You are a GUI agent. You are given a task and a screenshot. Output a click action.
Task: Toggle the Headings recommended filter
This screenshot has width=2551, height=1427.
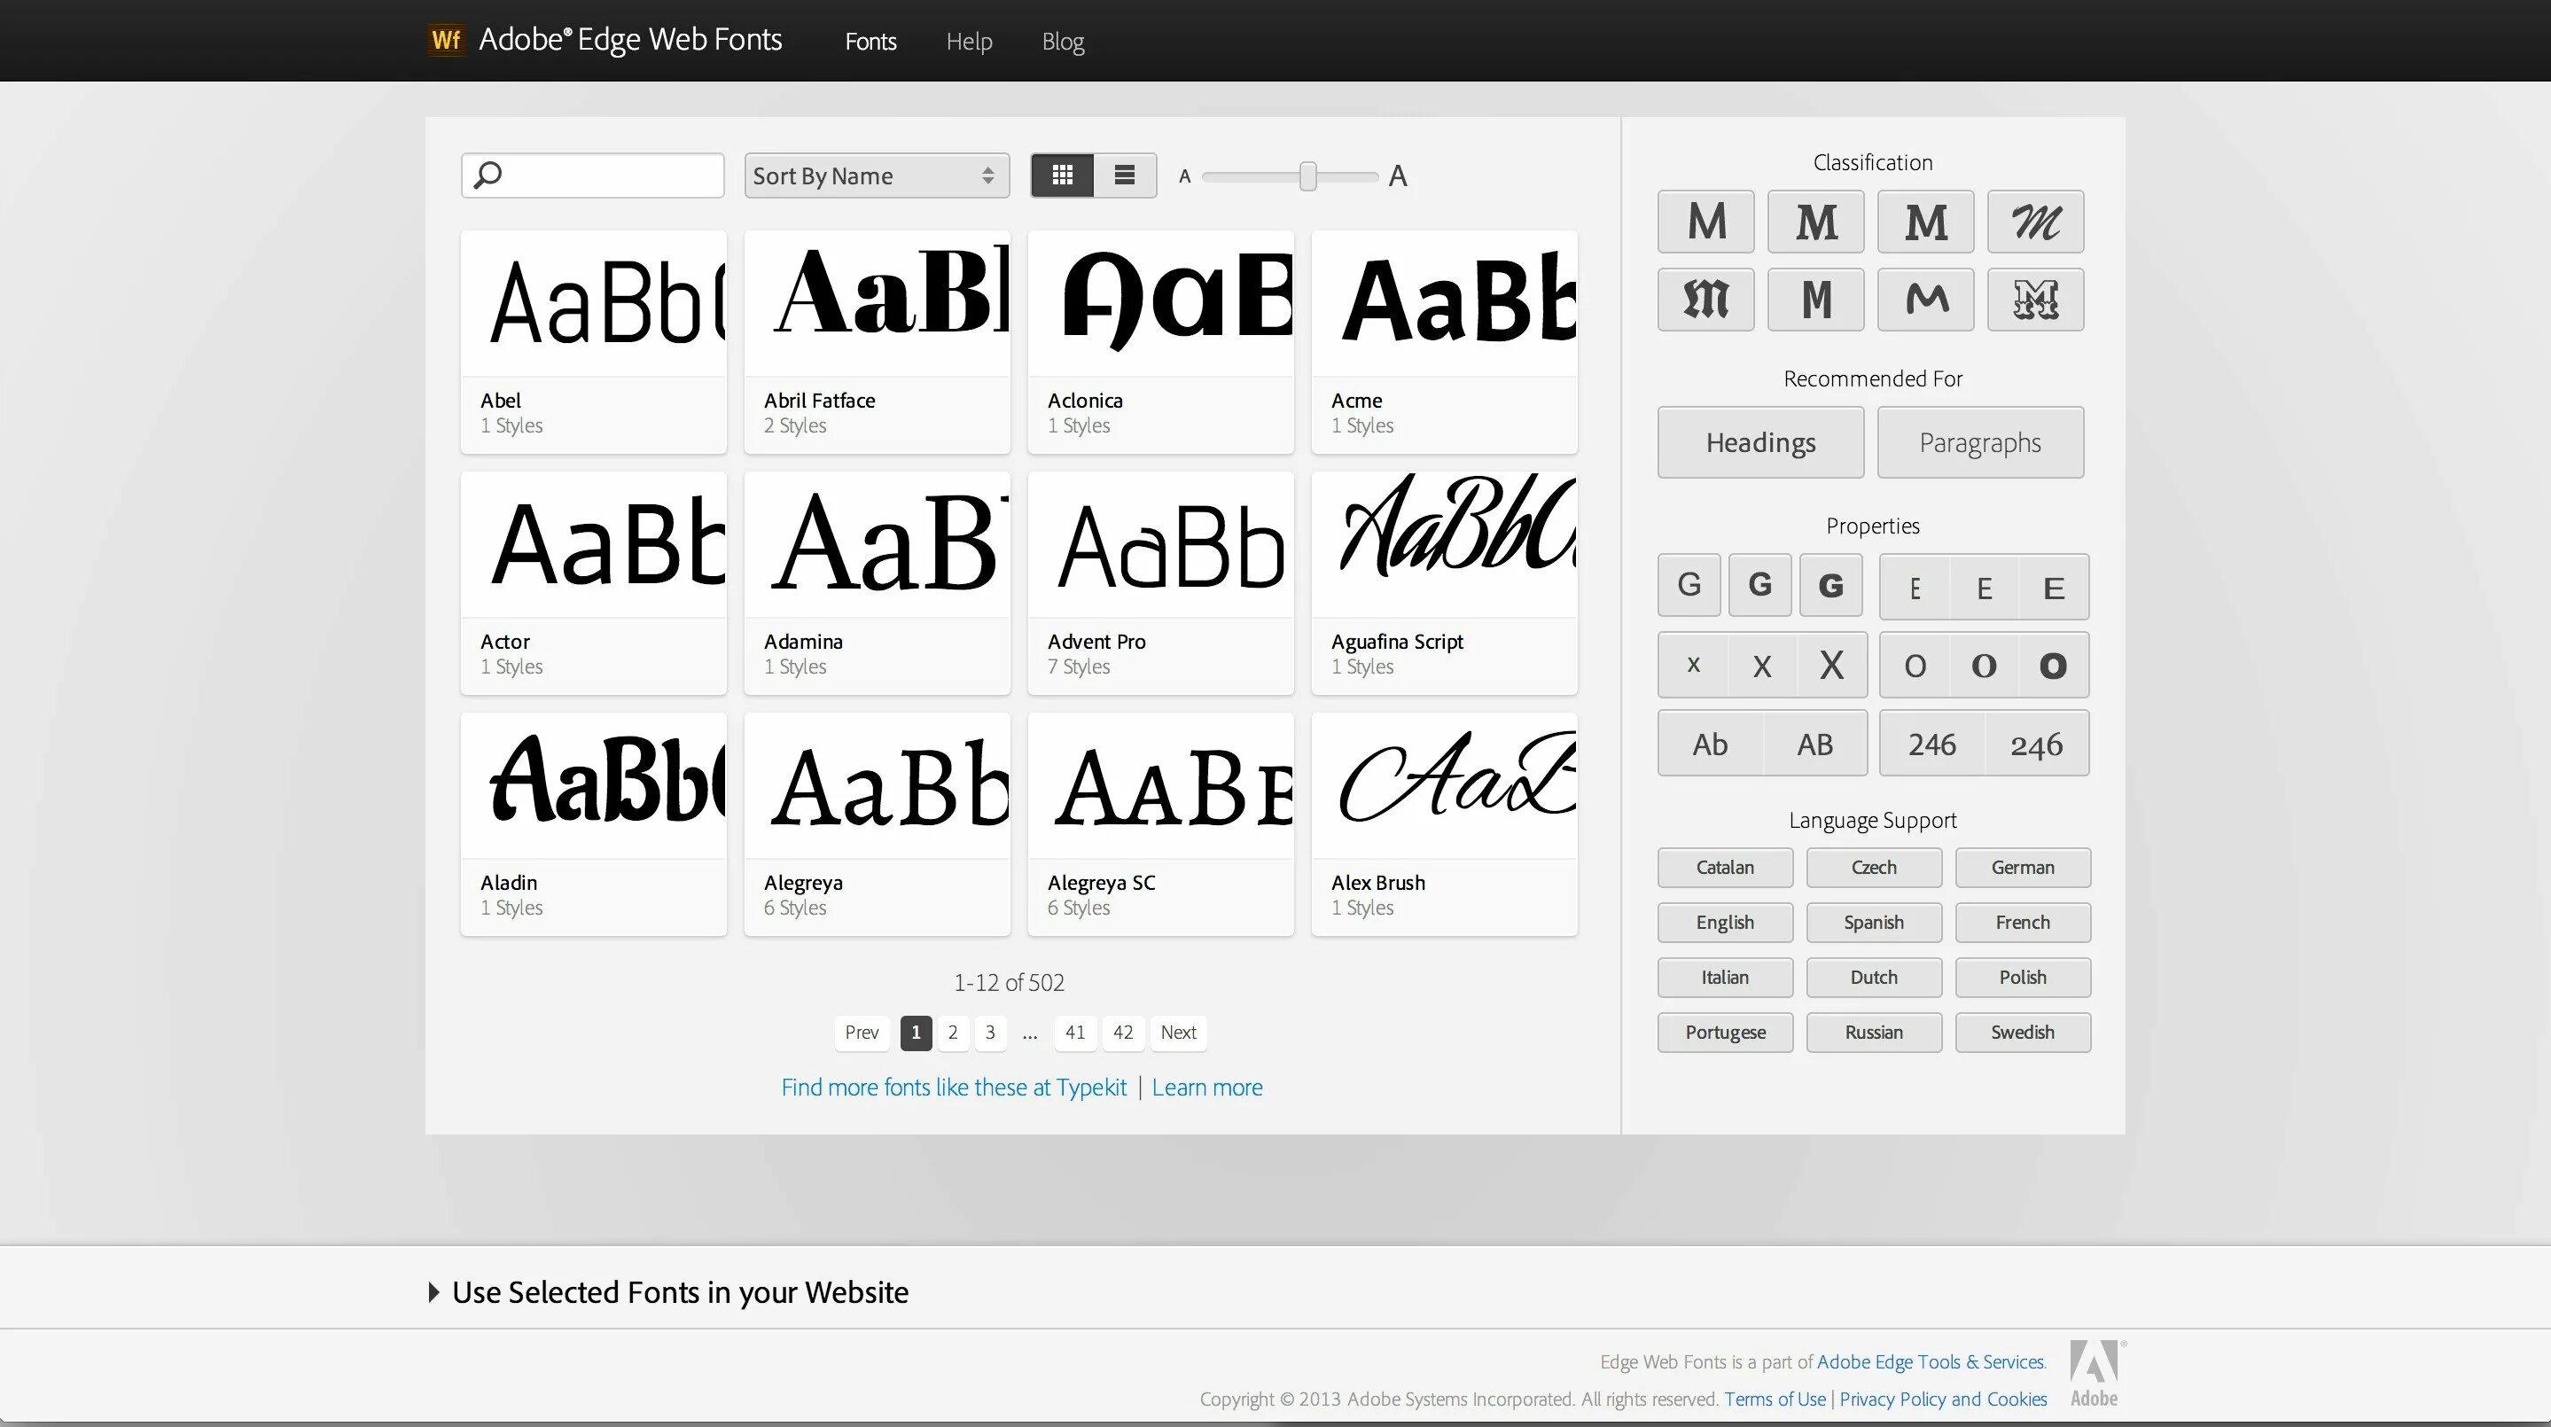pyautogui.click(x=1761, y=441)
